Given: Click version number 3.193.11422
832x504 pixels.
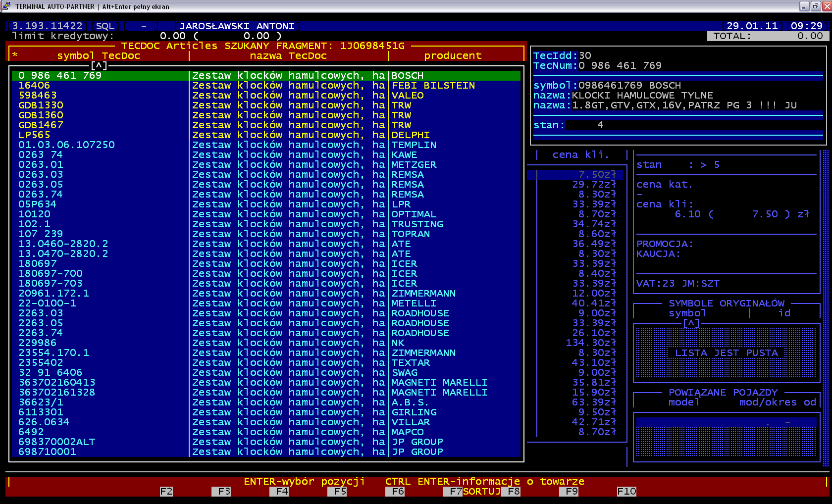Looking at the screenshot, I should pyautogui.click(x=47, y=26).
